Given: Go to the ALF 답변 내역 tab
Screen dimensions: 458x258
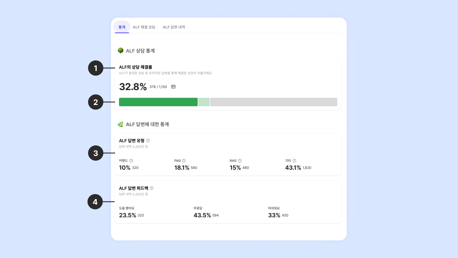Looking at the screenshot, I should tap(174, 27).
